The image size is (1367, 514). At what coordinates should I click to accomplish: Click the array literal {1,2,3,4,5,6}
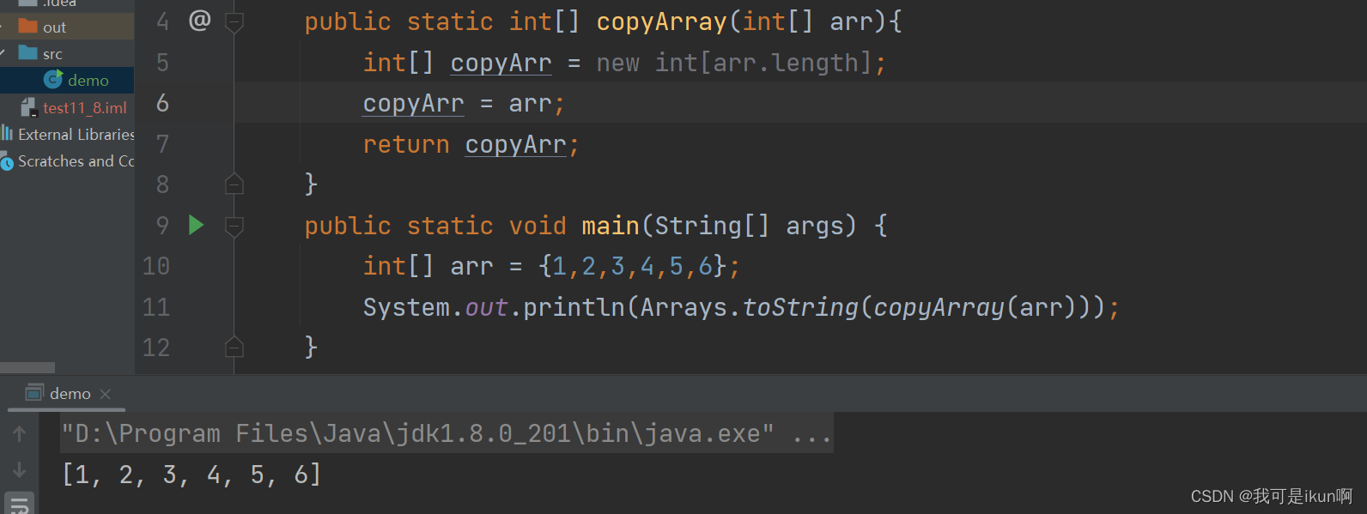pyautogui.click(x=634, y=266)
